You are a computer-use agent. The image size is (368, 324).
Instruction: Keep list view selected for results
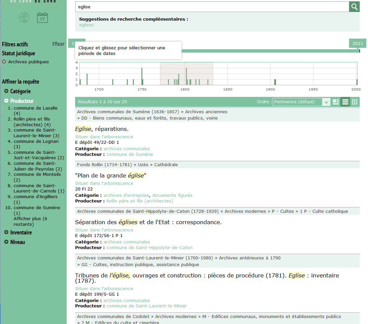tap(345, 102)
